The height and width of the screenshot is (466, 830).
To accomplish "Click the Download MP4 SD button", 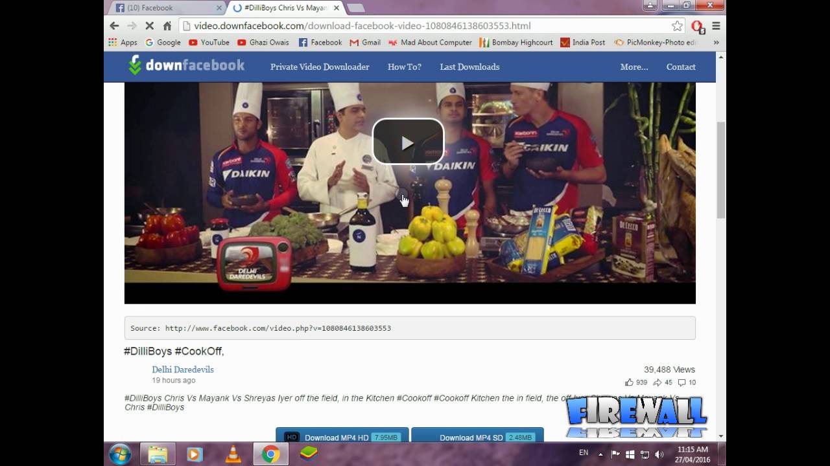I will point(477,435).
